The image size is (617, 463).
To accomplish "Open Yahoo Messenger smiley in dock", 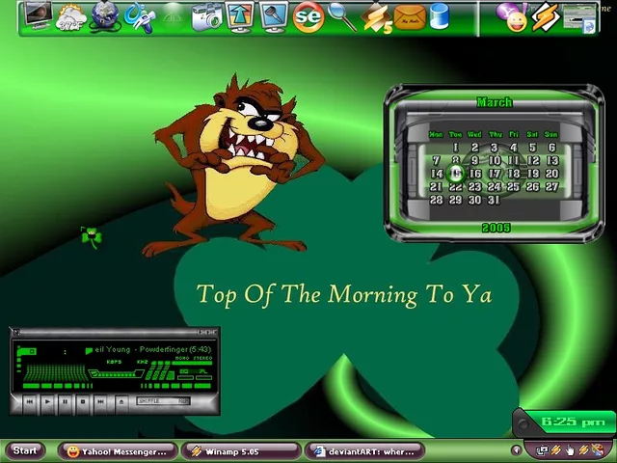I will (512, 17).
